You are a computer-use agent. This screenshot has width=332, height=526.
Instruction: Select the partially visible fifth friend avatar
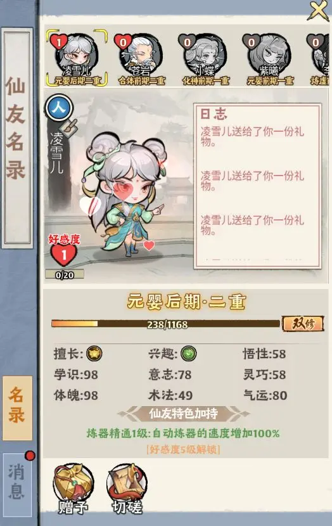coord(319,58)
